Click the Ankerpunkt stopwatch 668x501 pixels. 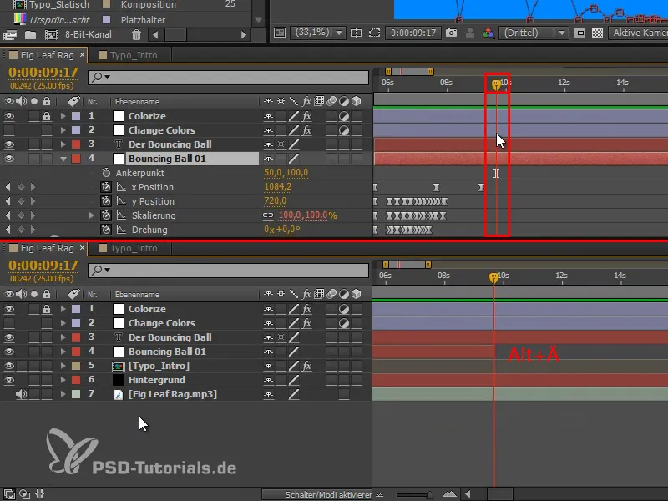106,173
